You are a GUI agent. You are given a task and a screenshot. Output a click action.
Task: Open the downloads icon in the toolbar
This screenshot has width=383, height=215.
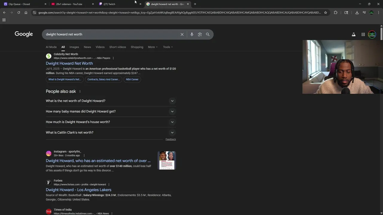(x=357, y=13)
